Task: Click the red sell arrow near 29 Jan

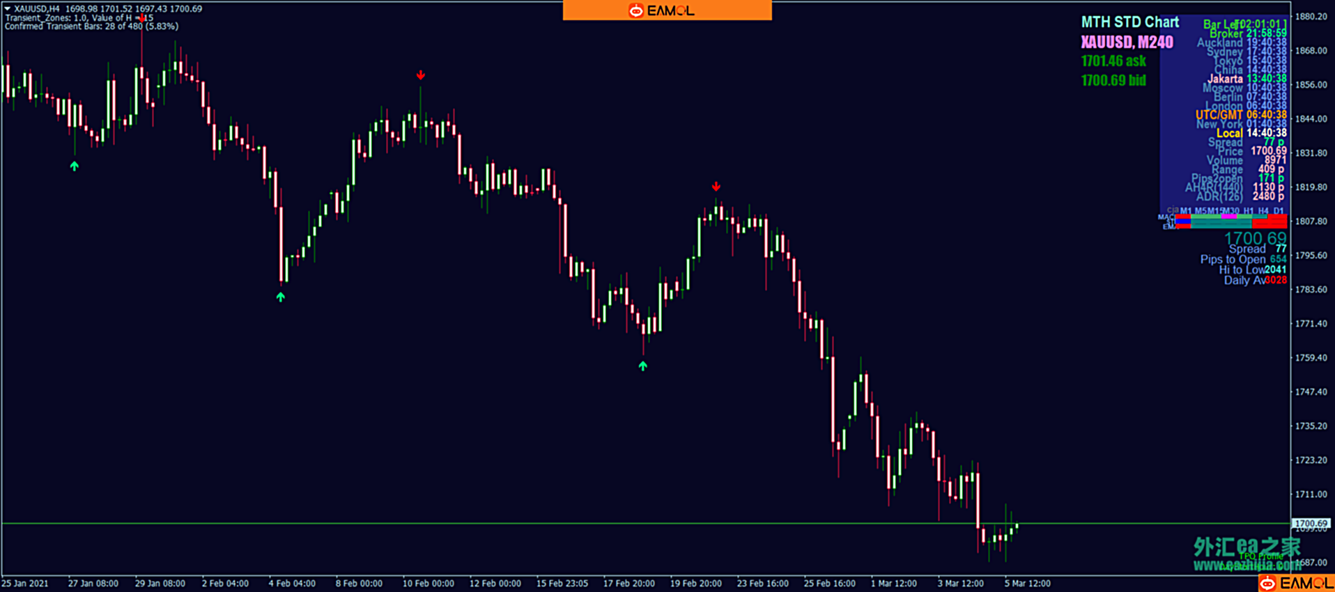Action: (x=142, y=17)
